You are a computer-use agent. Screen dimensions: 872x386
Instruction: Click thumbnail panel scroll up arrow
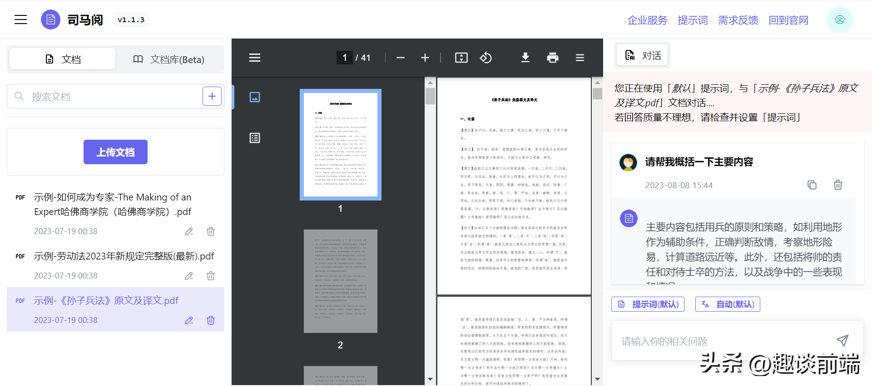(430, 83)
